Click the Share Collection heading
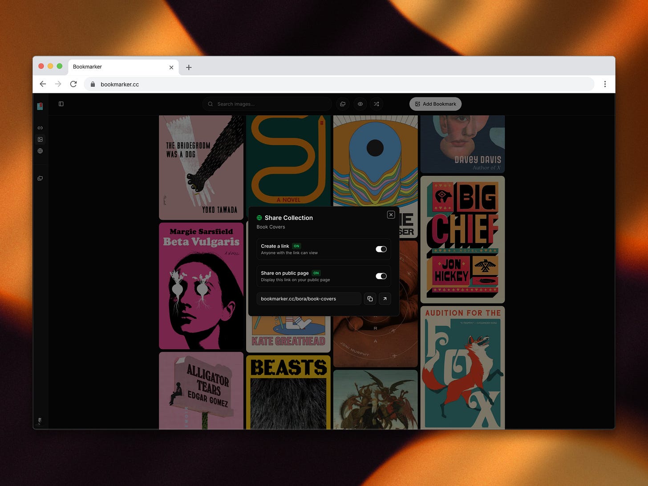 [289, 218]
